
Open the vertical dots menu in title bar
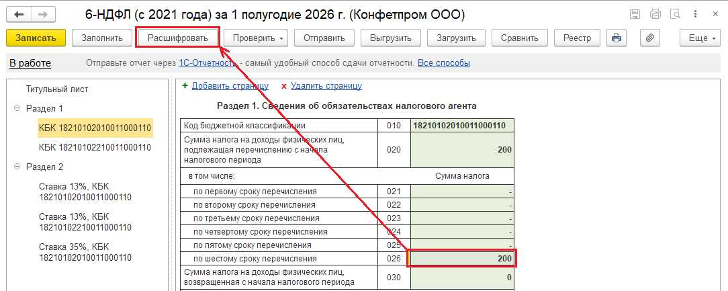696,14
